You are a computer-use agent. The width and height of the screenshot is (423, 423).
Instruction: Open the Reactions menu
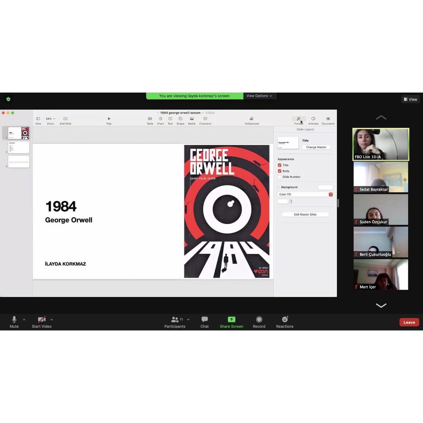click(285, 322)
